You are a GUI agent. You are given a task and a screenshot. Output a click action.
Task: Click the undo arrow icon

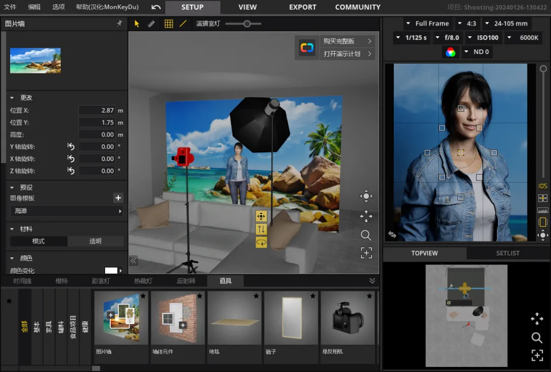coord(156,7)
